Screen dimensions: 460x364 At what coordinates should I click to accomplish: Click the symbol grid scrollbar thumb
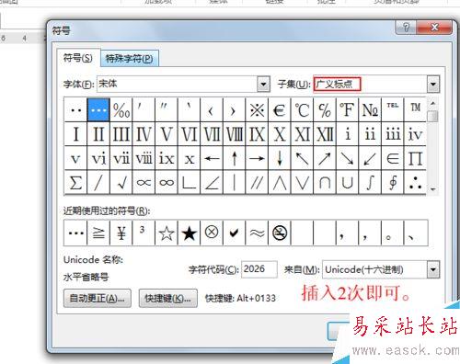433,116
